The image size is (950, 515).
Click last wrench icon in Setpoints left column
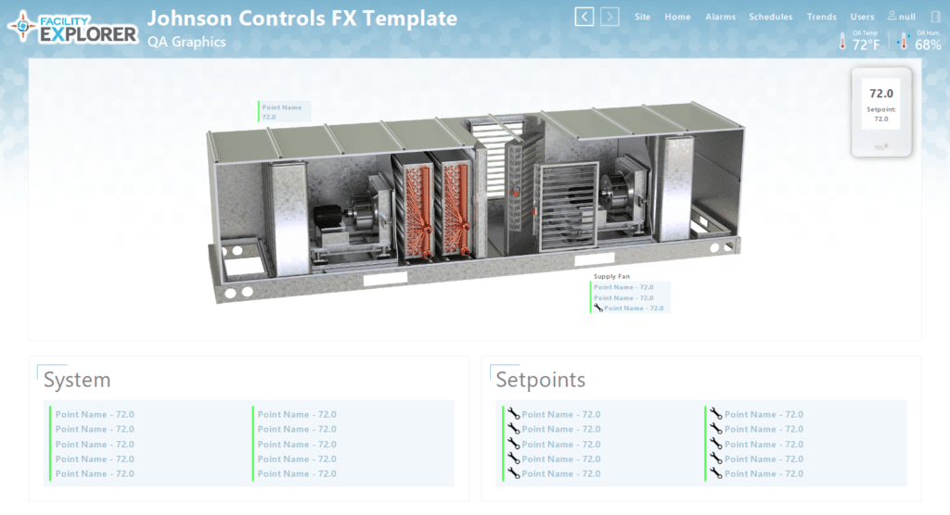point(514,473)
